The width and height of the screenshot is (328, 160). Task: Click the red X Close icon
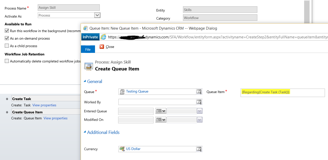point(102,47)
